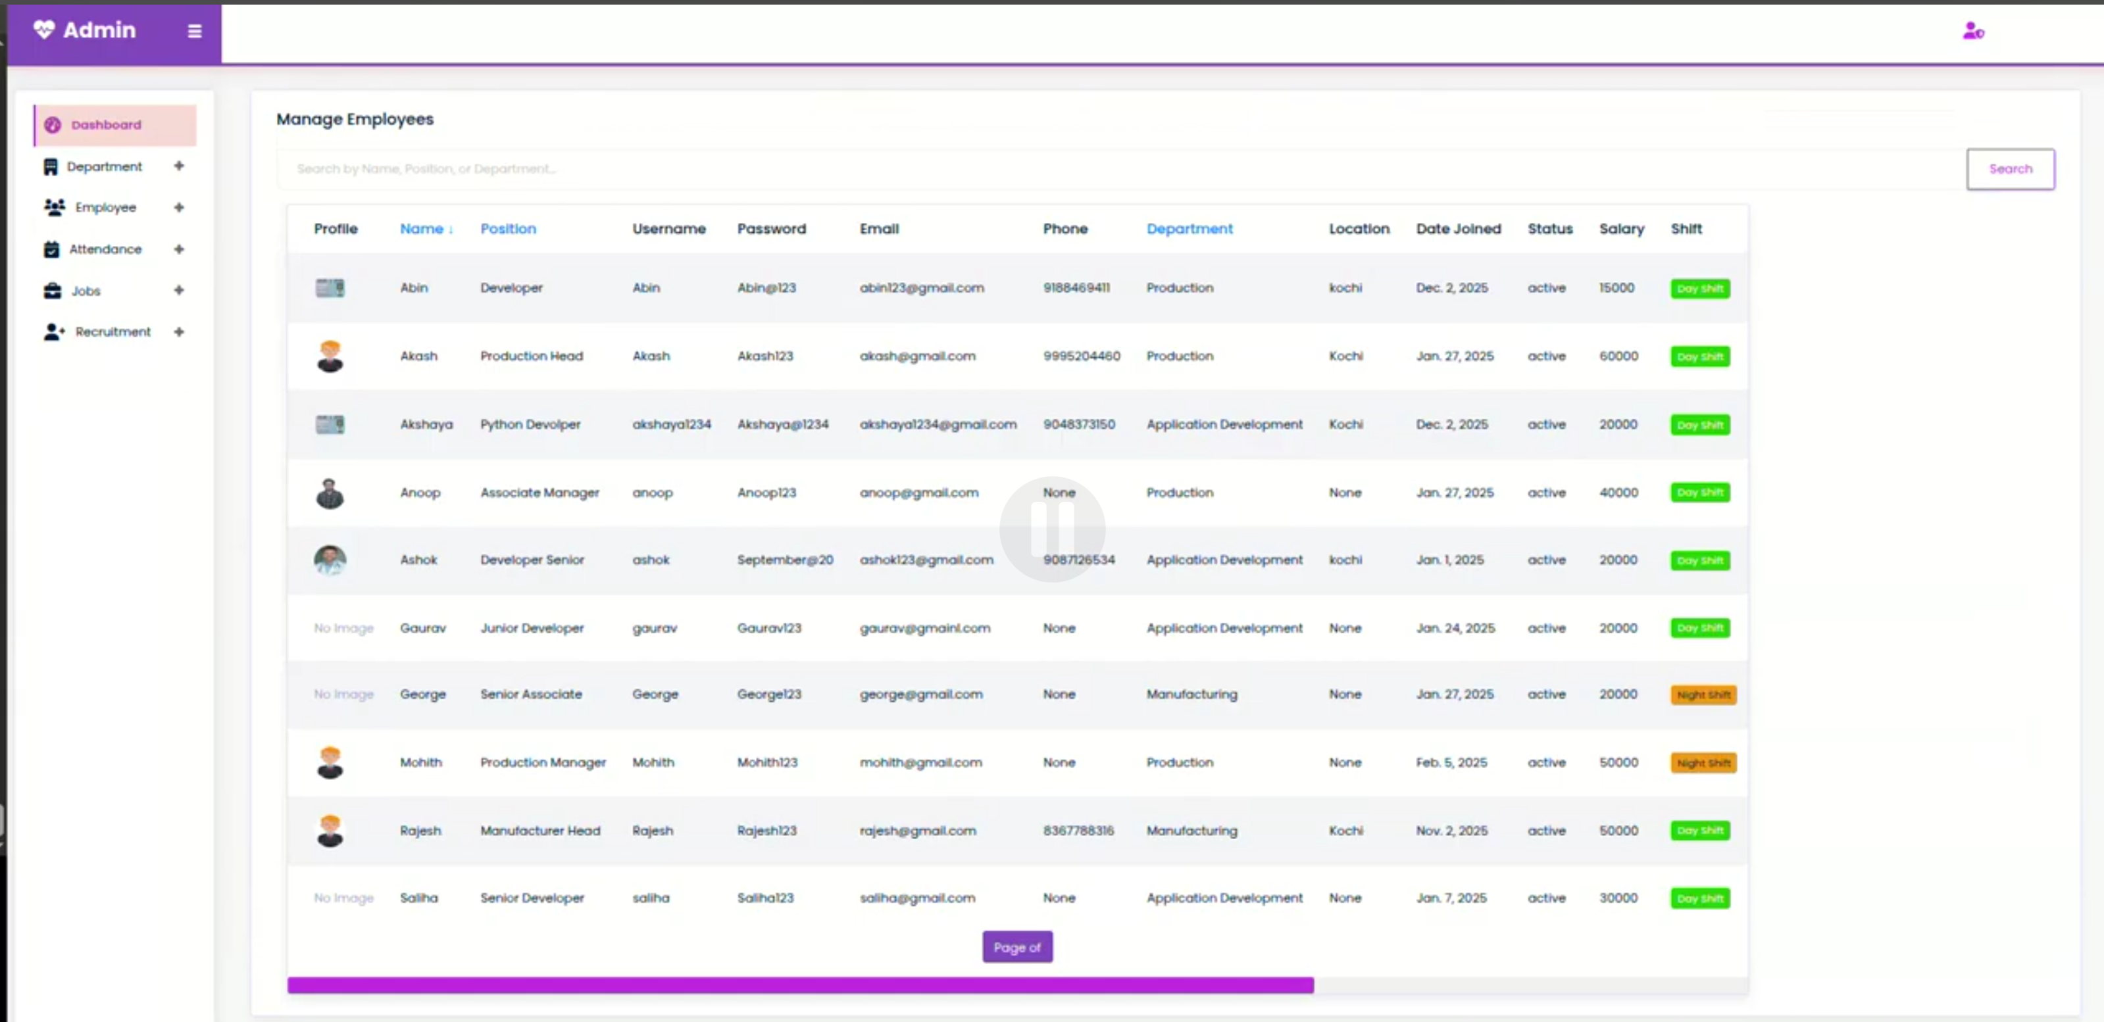Image resolution: width=2104 pixels, height=1022 pixels.
Task: Expand the Employee submenu plus
Action: click(x=179, y=207)
